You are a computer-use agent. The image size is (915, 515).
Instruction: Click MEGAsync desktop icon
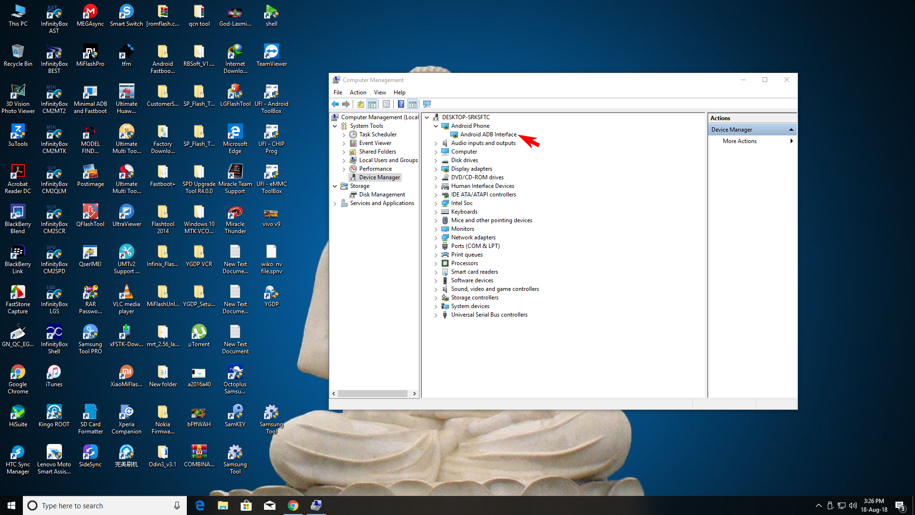pos(90,15)
